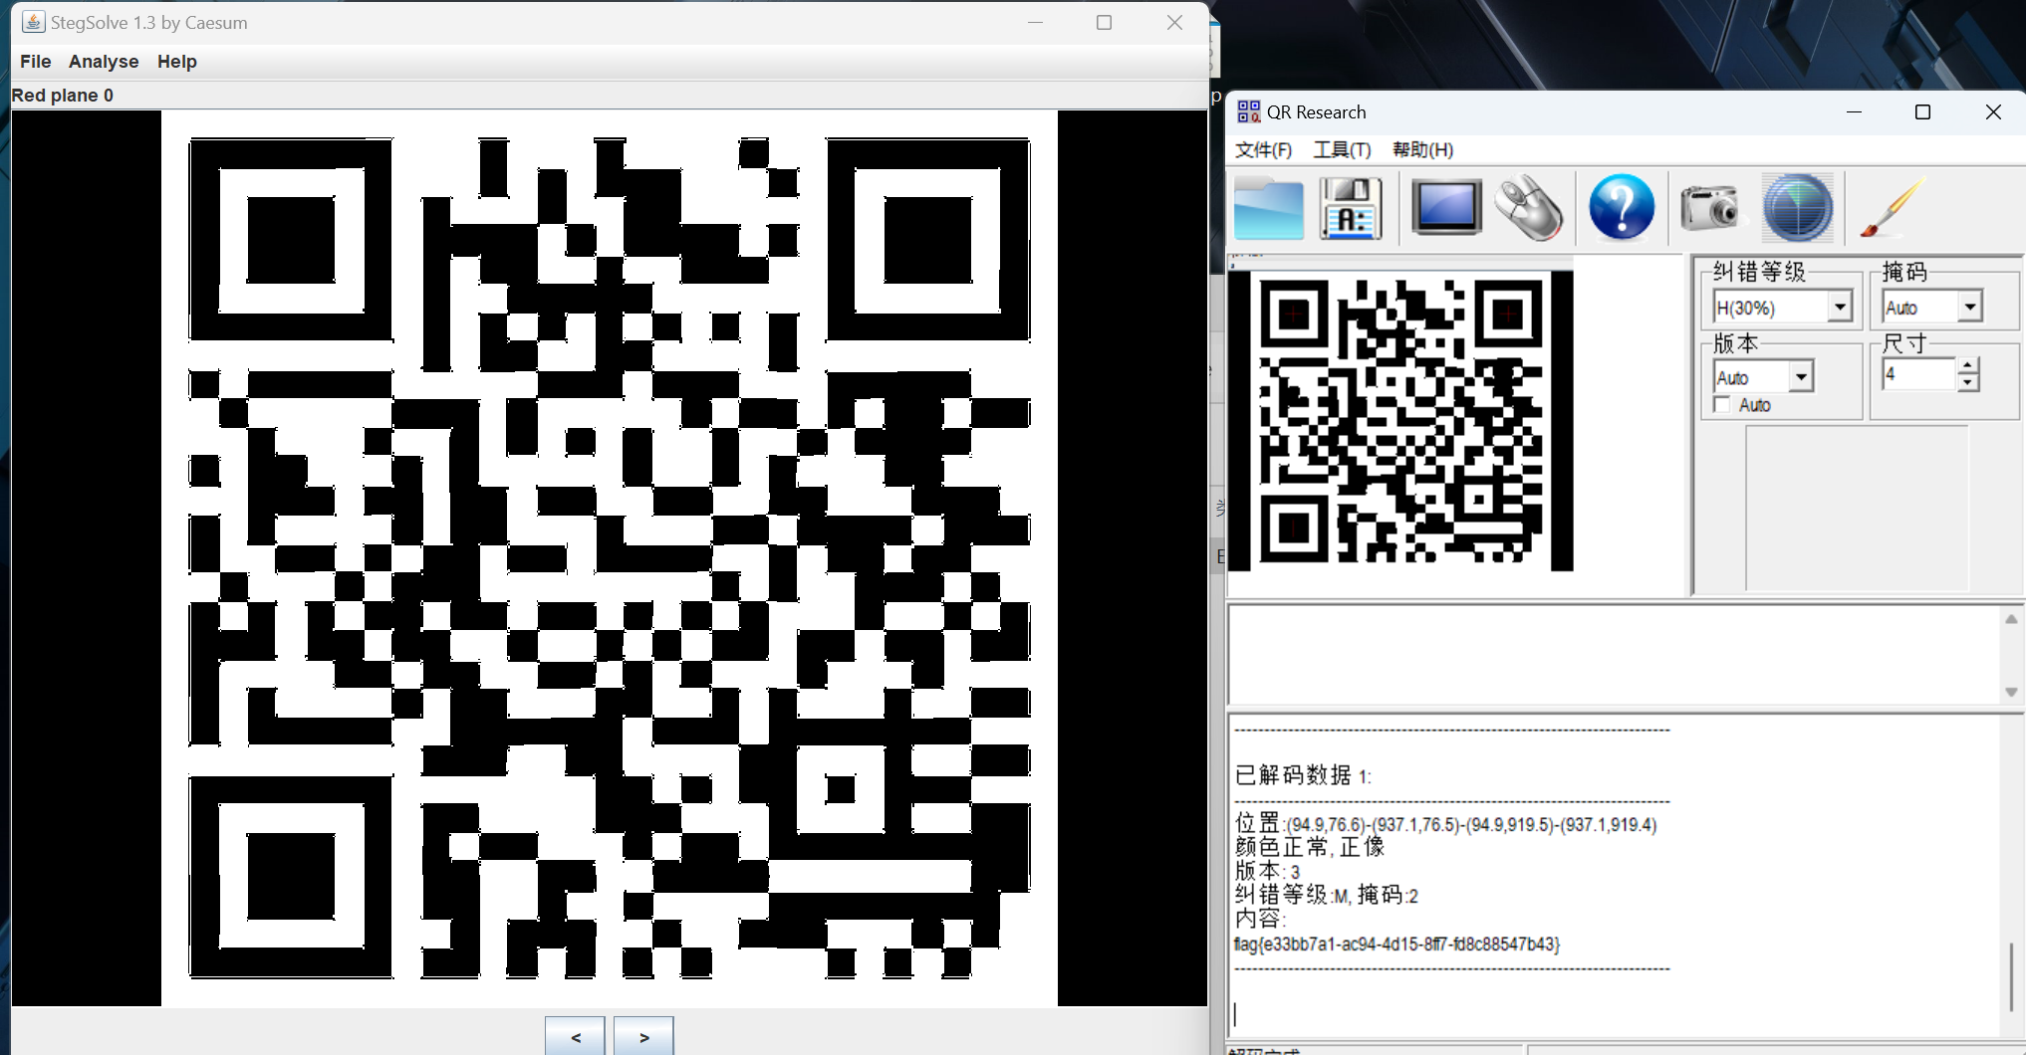Viewport: 2026px width, 1055px height.
Task: Go to previous plane with < button
Action: (575, 1037)
